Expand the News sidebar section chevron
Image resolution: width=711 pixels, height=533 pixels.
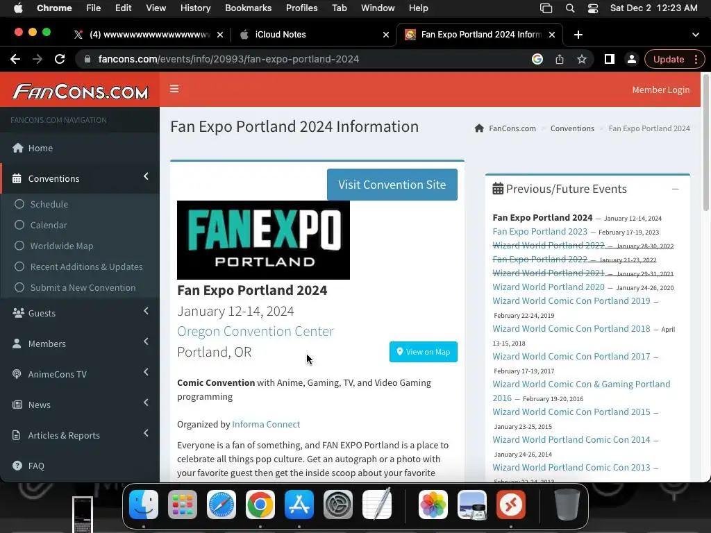click(146, 403)
